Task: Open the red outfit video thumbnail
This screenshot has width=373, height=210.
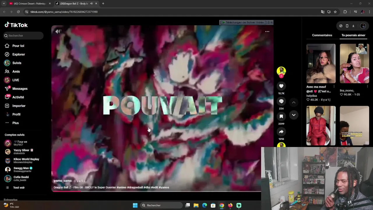Action: click(x=321, y=125)
